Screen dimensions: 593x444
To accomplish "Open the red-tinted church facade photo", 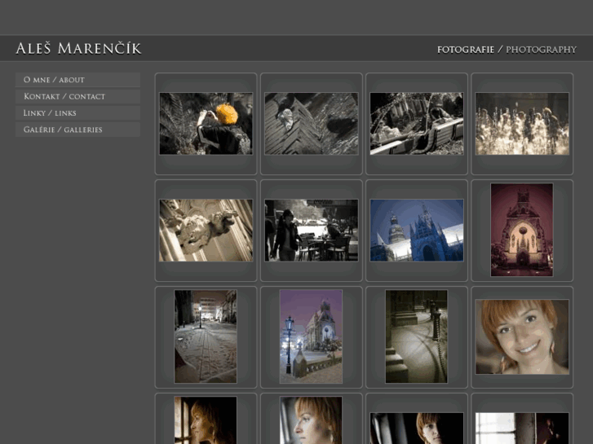I will (522, 230).
